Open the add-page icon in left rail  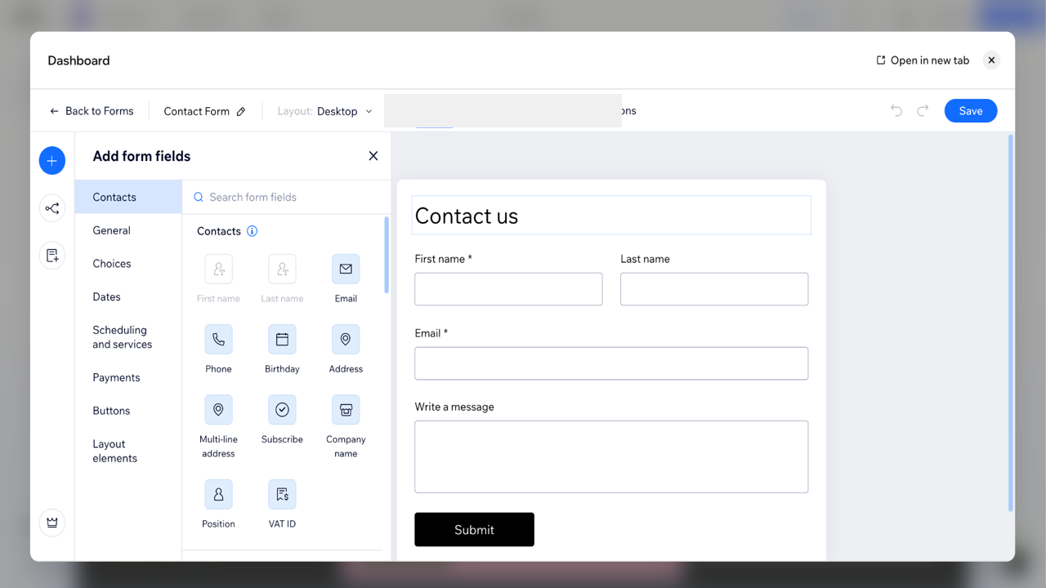(52, 256)
